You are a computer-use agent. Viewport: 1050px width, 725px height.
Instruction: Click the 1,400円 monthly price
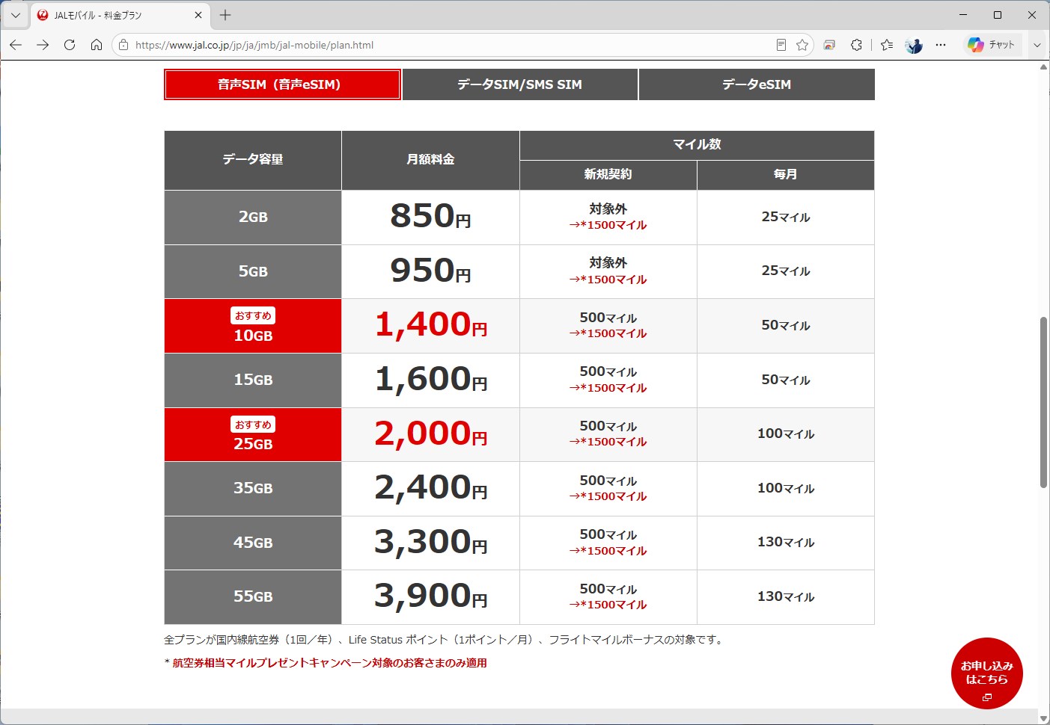pos(431,324)
